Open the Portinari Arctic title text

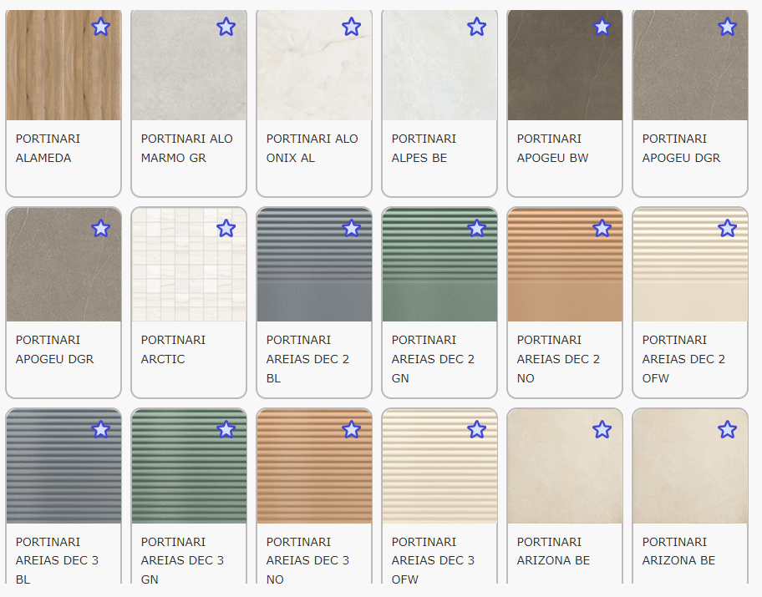coord(173,349)
